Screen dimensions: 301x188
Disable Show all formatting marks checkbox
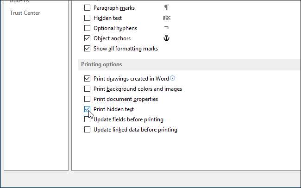click(x=87, y=49)
